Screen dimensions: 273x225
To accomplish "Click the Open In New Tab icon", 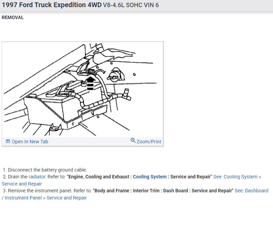I will coord(7,141).
